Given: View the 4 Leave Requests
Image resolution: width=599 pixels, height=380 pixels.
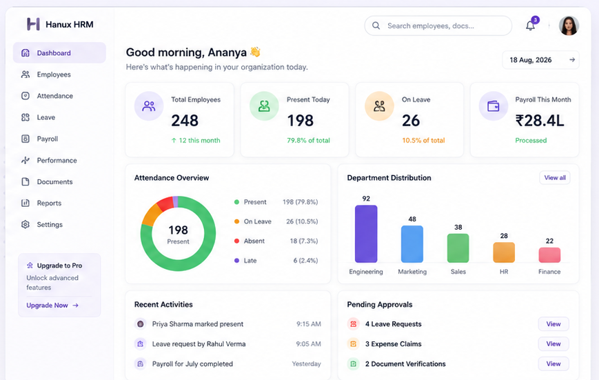Looking at the screenshot, I should coord(553,324).
